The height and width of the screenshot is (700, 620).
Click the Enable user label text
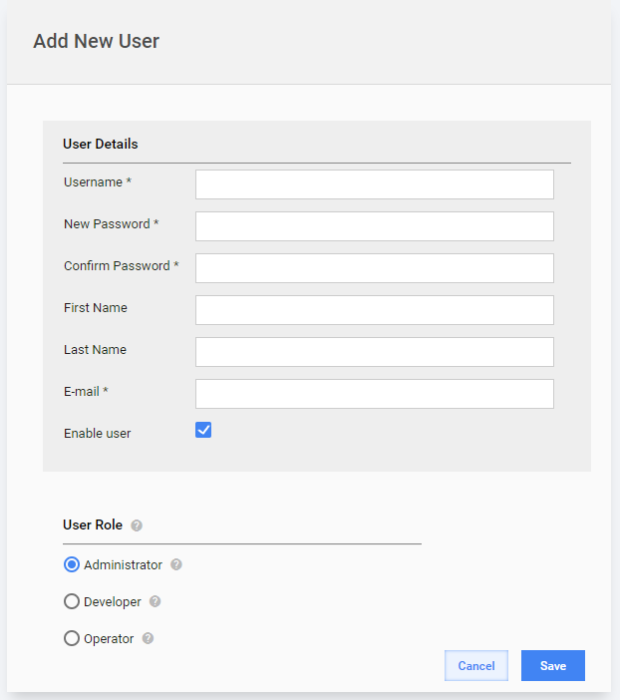click(98, 434)
